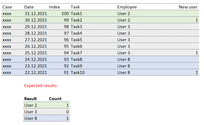
Task: Select date cell 23.12.2021
Action: (x=36, y=66)
